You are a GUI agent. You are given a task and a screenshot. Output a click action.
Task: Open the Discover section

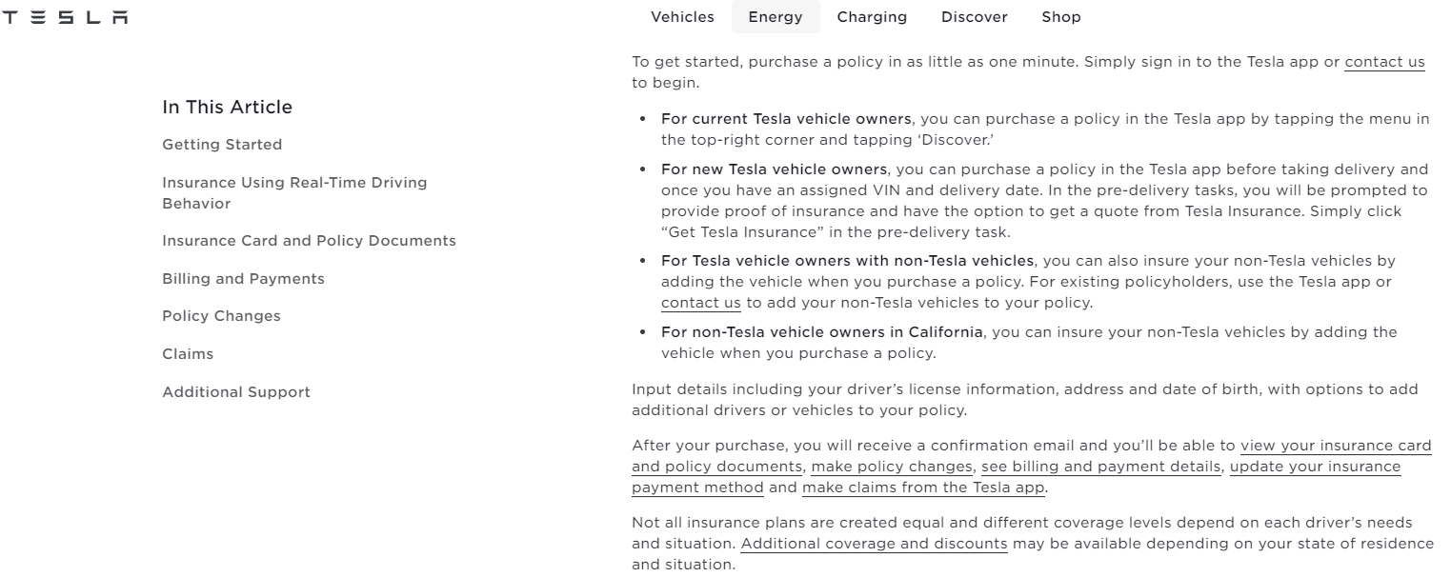click(x=973, y=16)
